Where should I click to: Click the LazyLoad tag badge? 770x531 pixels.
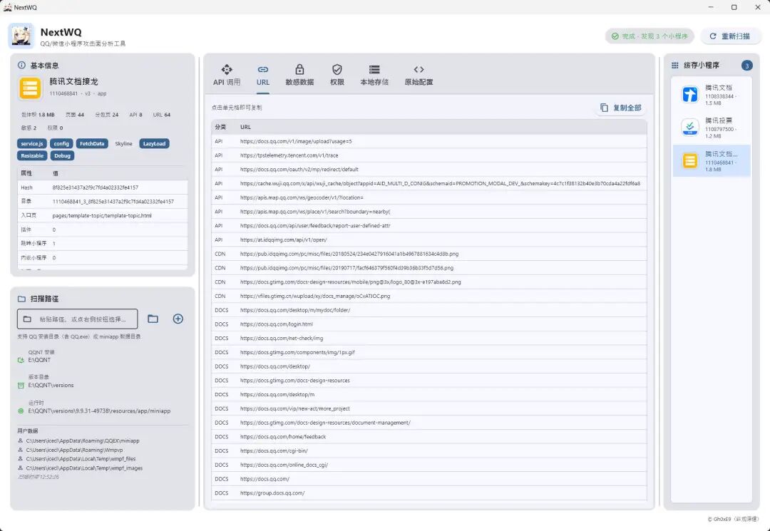click(x=154, y=144)
